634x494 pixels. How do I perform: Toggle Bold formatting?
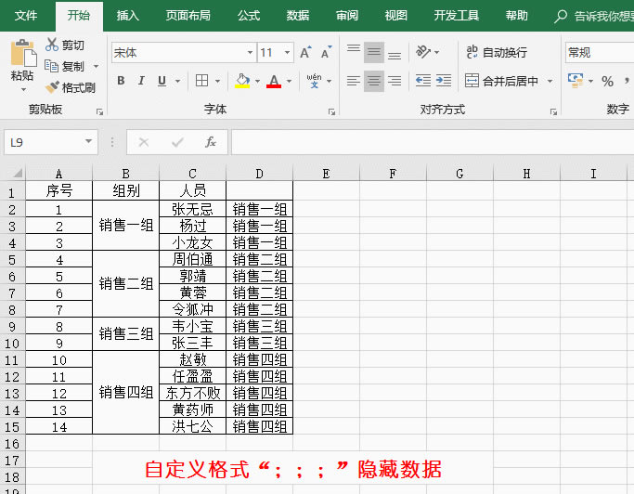[121, 81]
